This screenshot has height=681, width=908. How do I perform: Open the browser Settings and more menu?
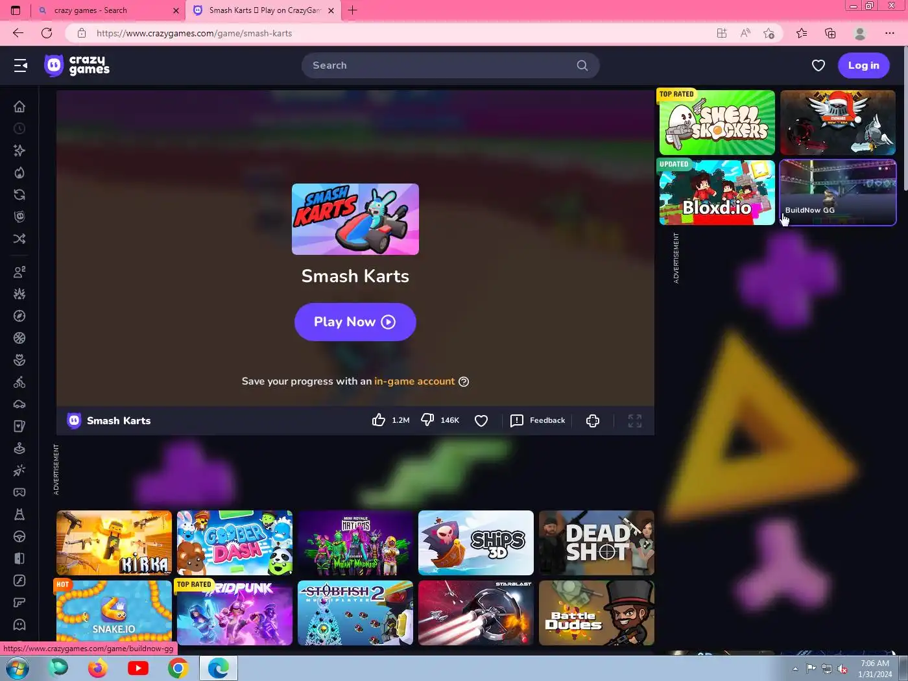890,33
